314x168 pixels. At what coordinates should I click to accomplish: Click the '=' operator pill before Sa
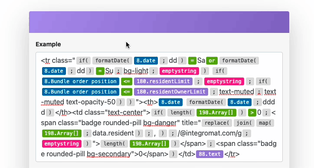(x=192, y=61)
